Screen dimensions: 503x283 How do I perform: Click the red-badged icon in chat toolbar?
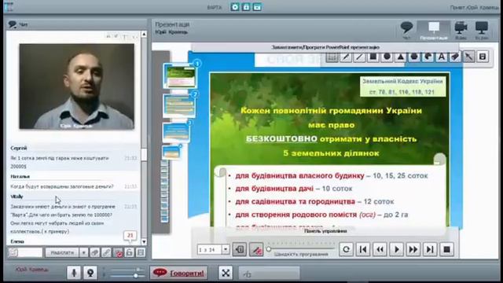[x=118, y=252]
